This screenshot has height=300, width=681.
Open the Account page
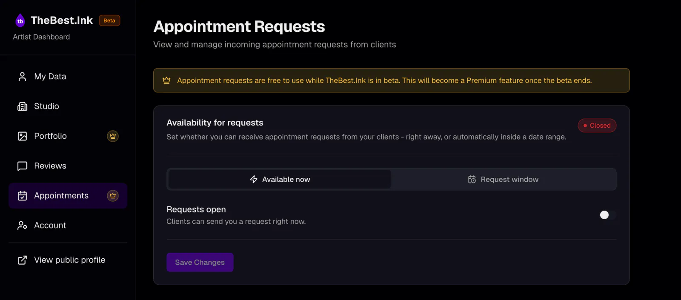pyautogui.click(x=68, y=226)
